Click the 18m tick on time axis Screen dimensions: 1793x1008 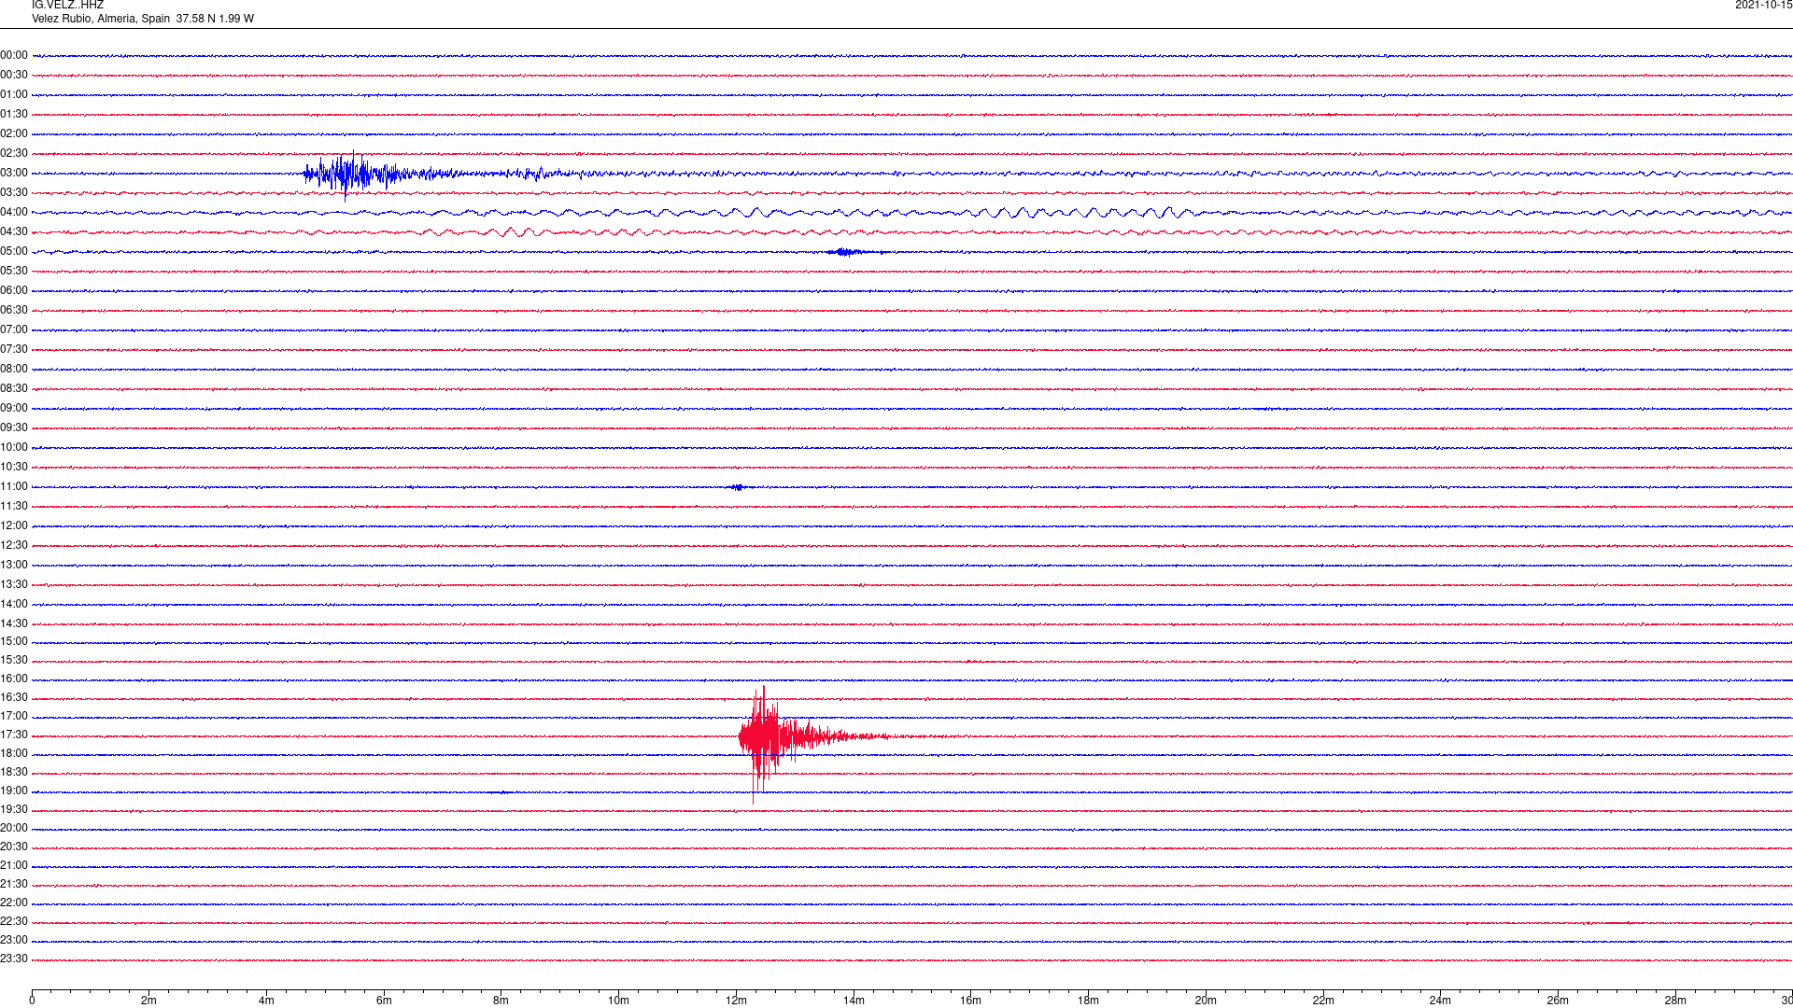(1088, 1000)
